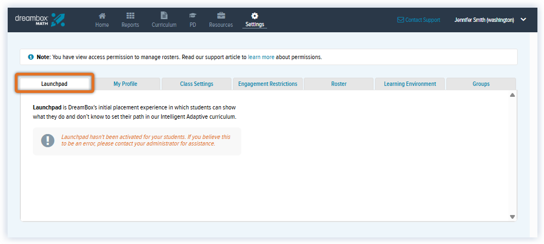
Task: Select the Settings navigation item
Action: [254, 20]
